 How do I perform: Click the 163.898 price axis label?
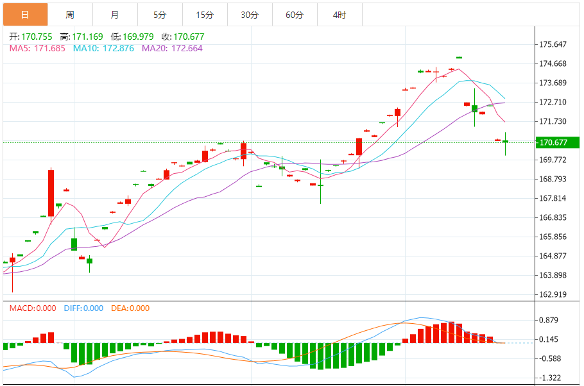pyautogui.click(x=553, y=275)
